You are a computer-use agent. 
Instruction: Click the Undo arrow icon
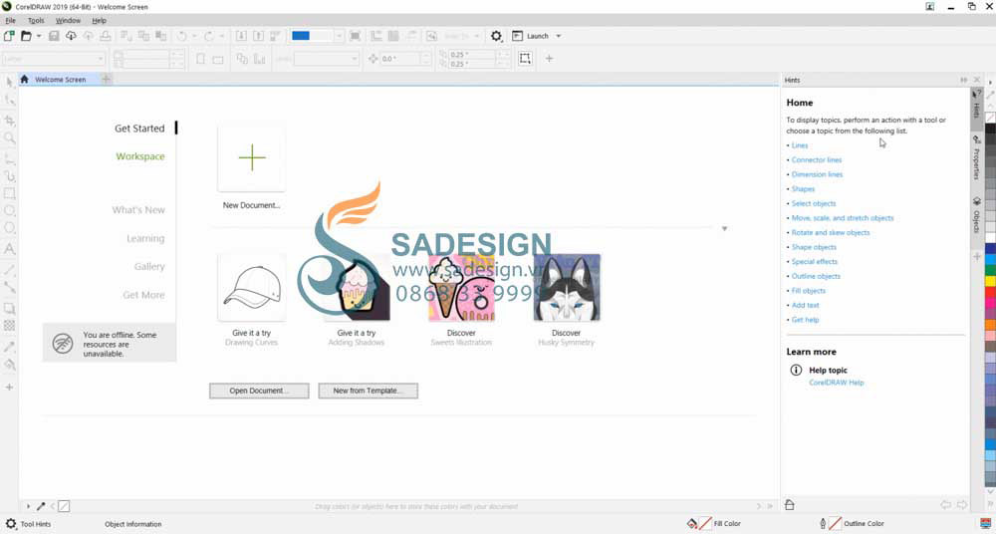(182, 36)
